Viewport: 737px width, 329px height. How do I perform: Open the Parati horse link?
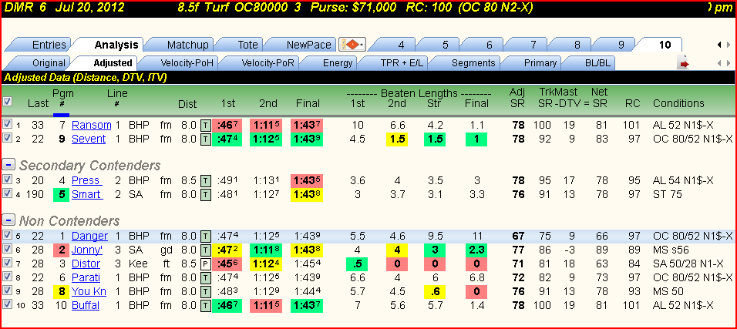(x=86, y=278)
